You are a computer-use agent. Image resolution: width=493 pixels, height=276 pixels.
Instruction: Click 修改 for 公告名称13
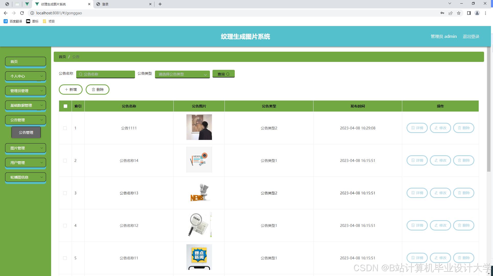tap(440, 193)
